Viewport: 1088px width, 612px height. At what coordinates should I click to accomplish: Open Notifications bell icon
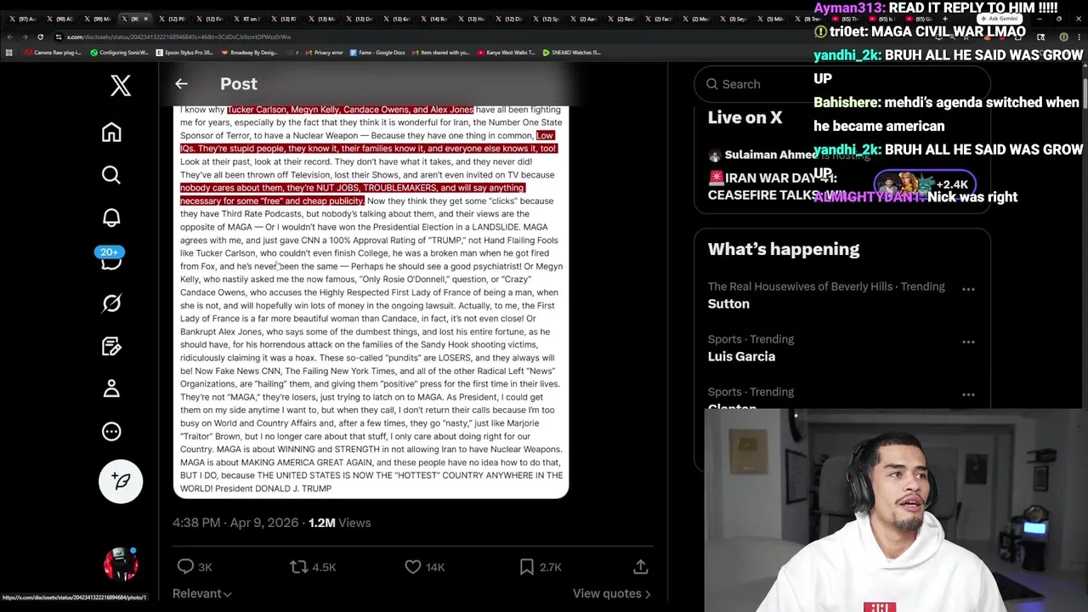pyautogui.click(x=111, y=218)
